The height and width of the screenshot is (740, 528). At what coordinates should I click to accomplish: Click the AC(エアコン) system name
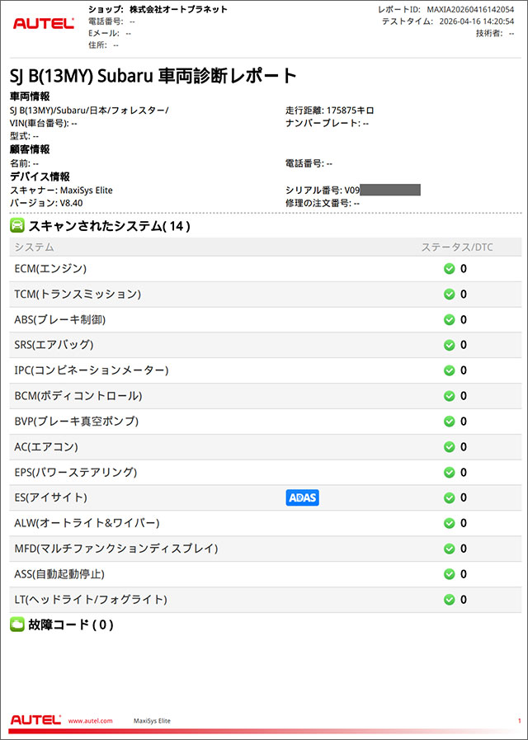tap(46, 447)
